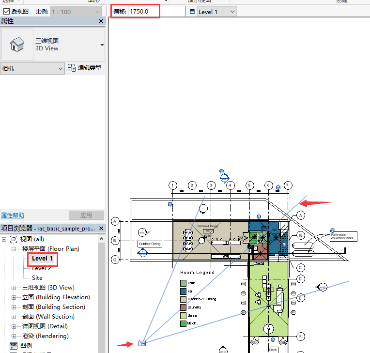Image resolution: width=370 pixels, height=353 pixels.
Task: Open the type selector dropdown arrow
Action: [102, 45]
